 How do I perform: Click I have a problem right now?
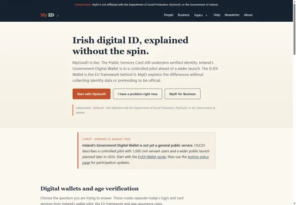click(x=137, y=94)
